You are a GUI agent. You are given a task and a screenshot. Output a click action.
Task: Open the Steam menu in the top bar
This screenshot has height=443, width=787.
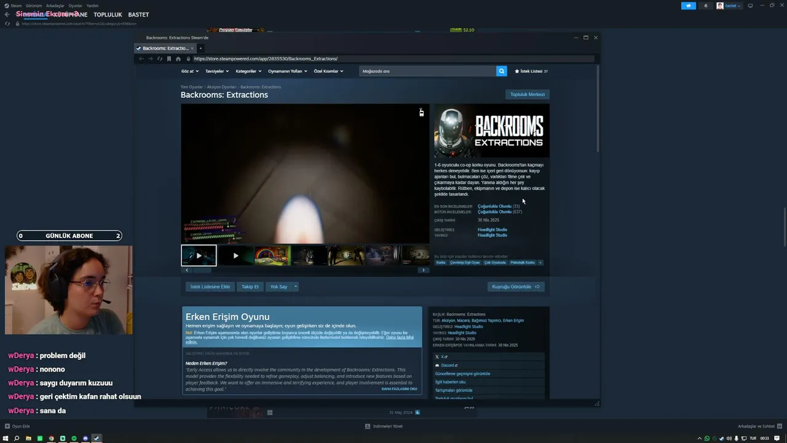[x=15, y=6]
